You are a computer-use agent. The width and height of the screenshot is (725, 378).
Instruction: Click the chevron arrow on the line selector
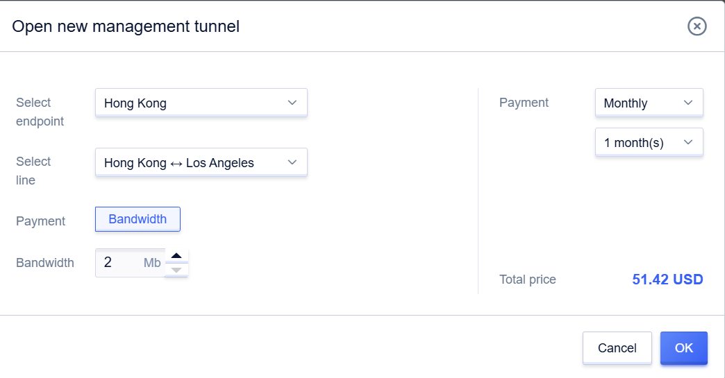292,162
